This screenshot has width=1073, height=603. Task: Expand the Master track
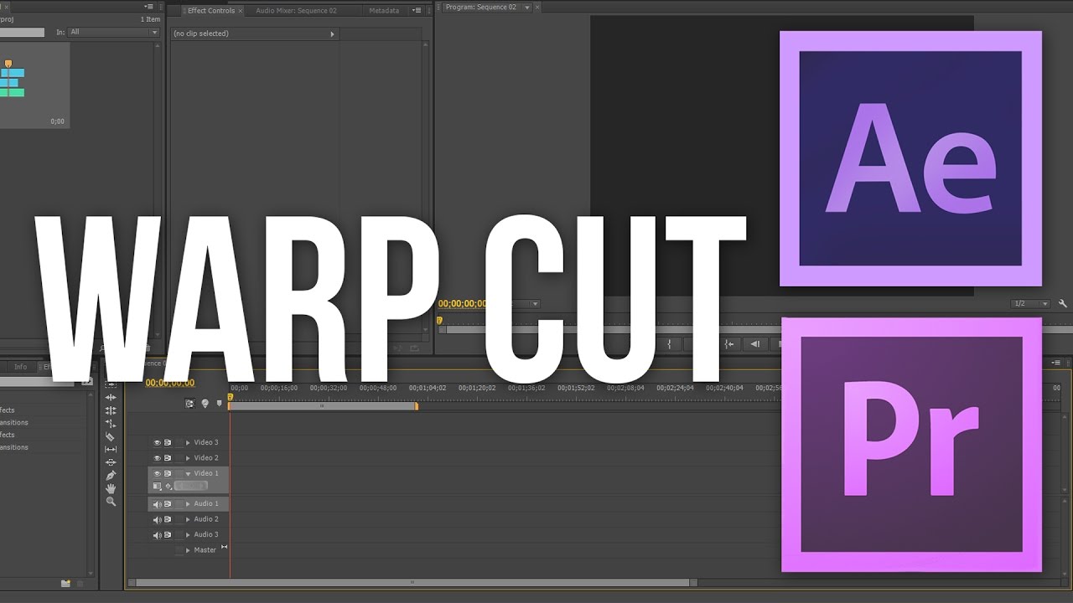coord(188,550)
